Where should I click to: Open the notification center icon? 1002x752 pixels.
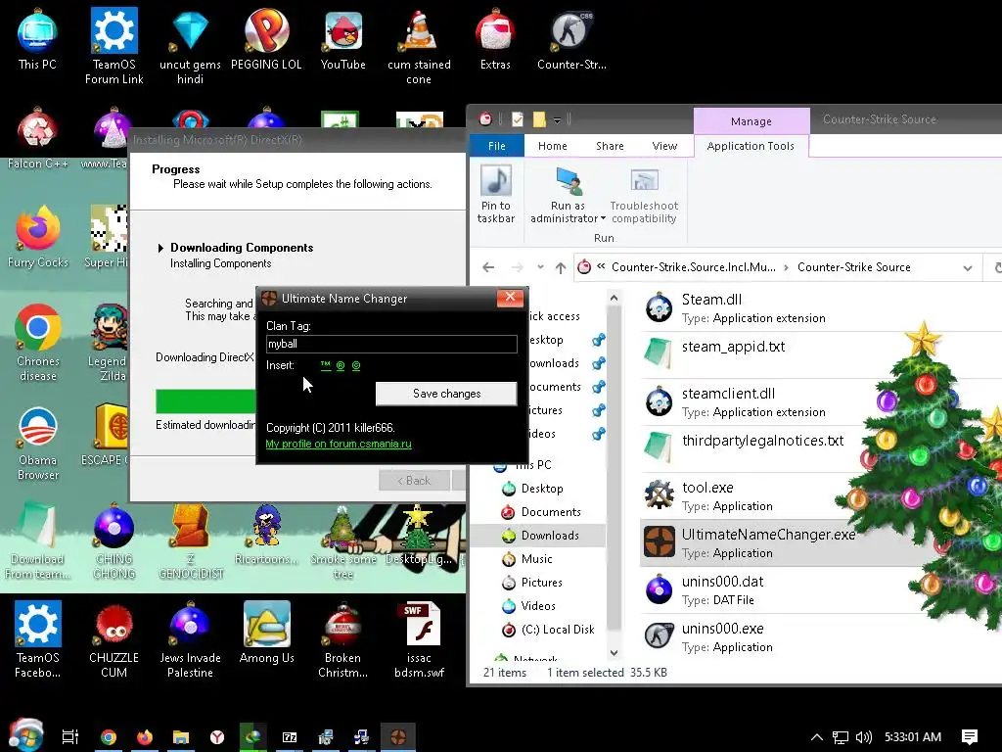[970, 737]
